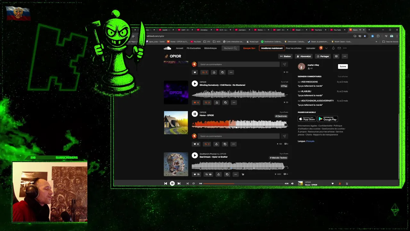The image size is (410, 231).
Task: Toggle shuffle in the player bar
Action: pos(187,184)
